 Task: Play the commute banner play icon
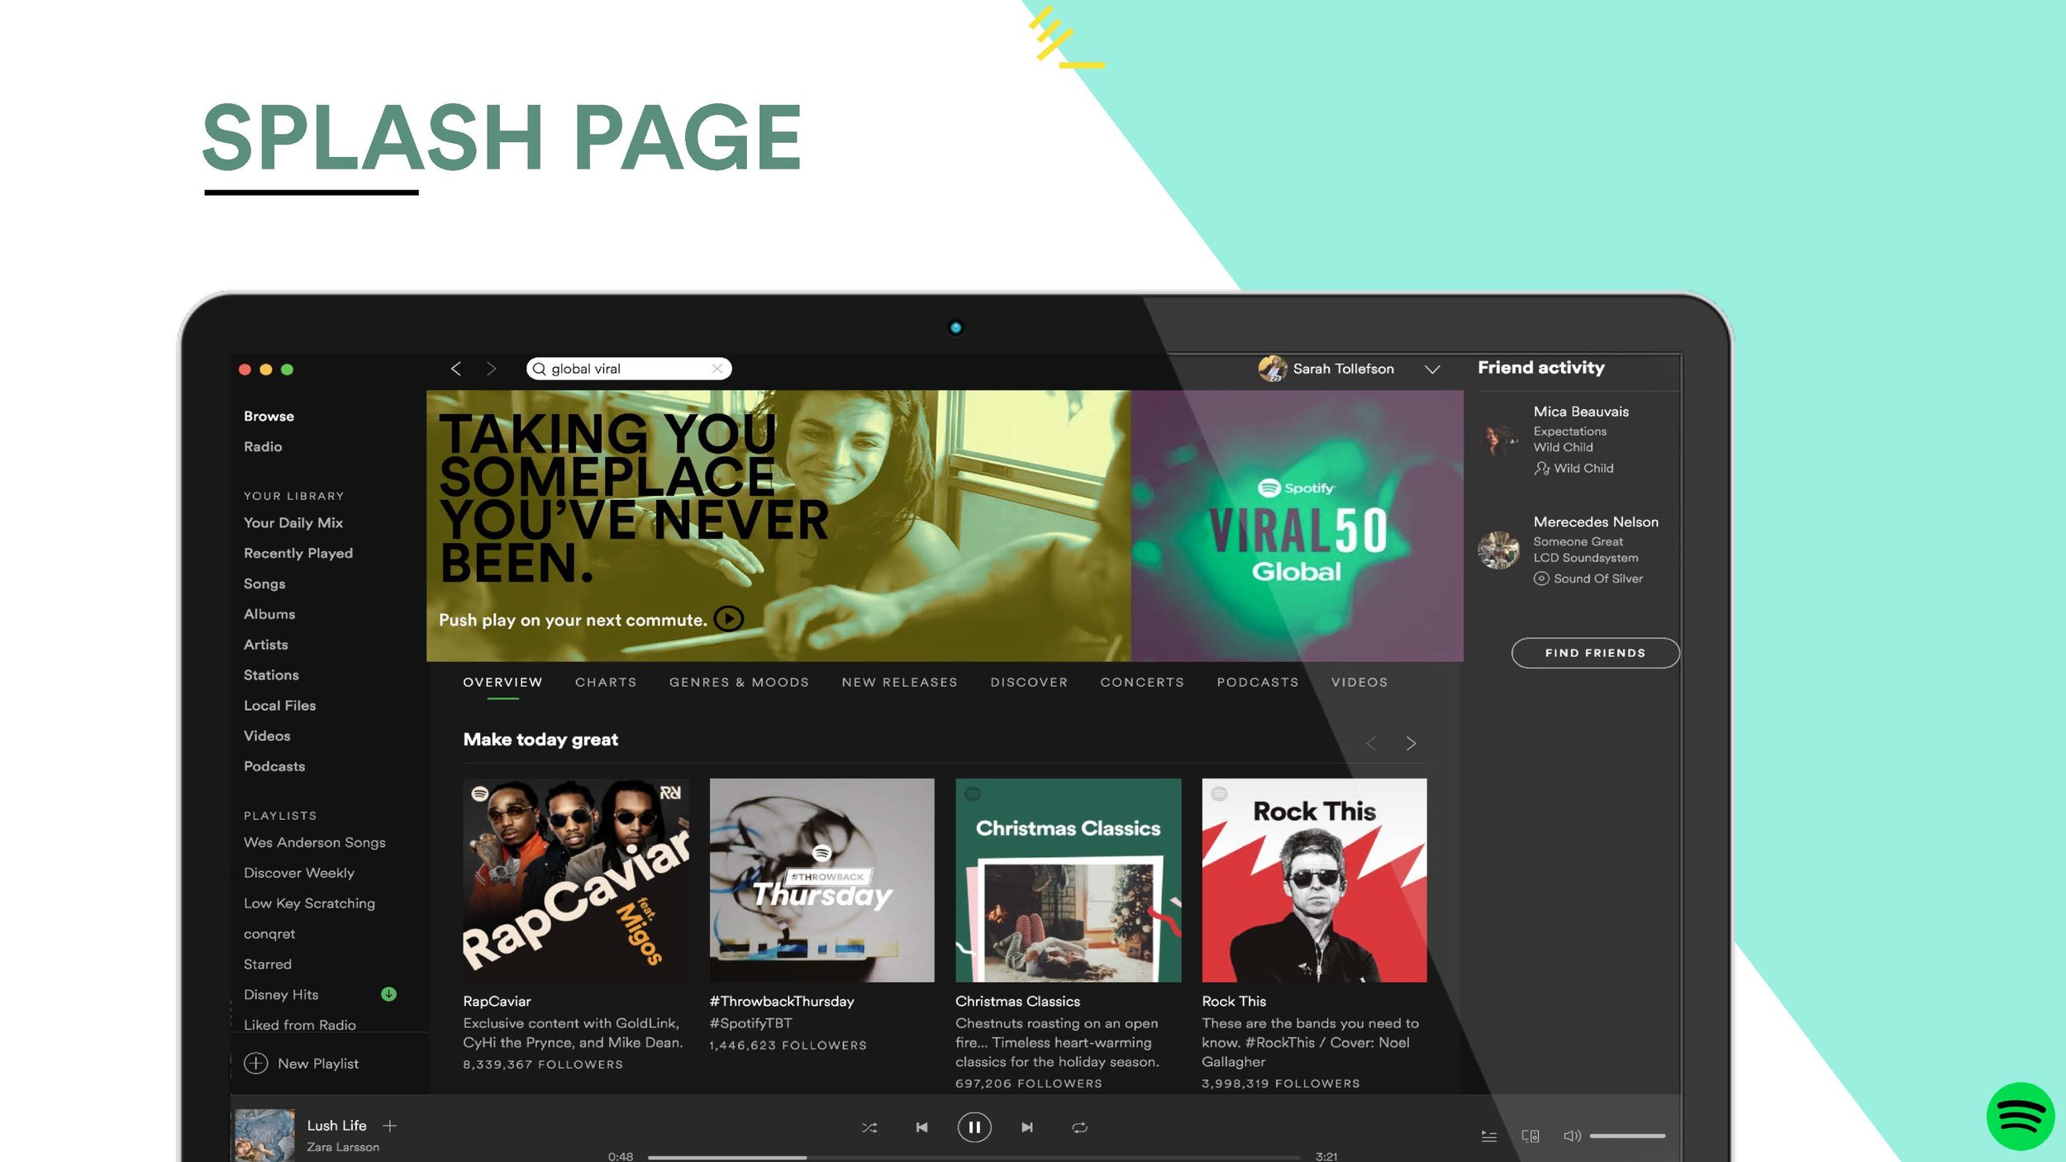pos(729,619)
